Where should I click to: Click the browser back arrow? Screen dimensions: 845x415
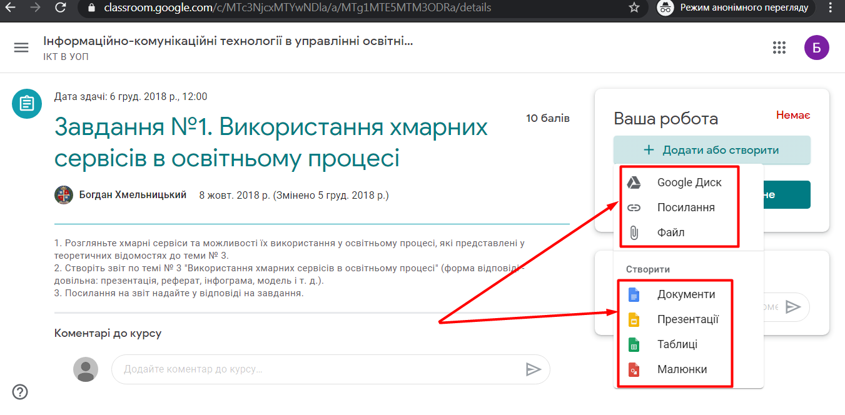point(9,7)
